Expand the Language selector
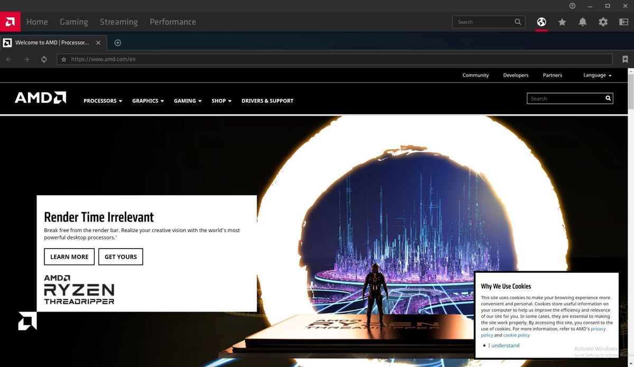The width and height of the screenshot is (634, 367). tap(597, 75)
